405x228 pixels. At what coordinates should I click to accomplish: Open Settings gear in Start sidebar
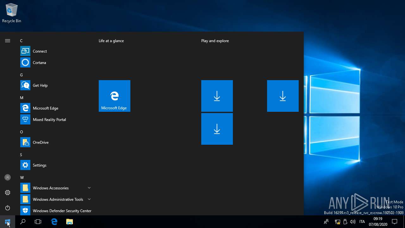pos(8,193)
